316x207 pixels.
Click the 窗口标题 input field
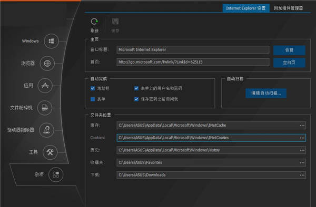193,49
